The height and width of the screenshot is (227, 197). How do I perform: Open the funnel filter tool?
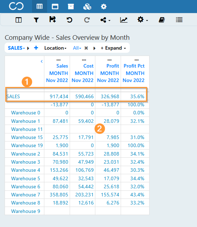[x=36, y=20]
